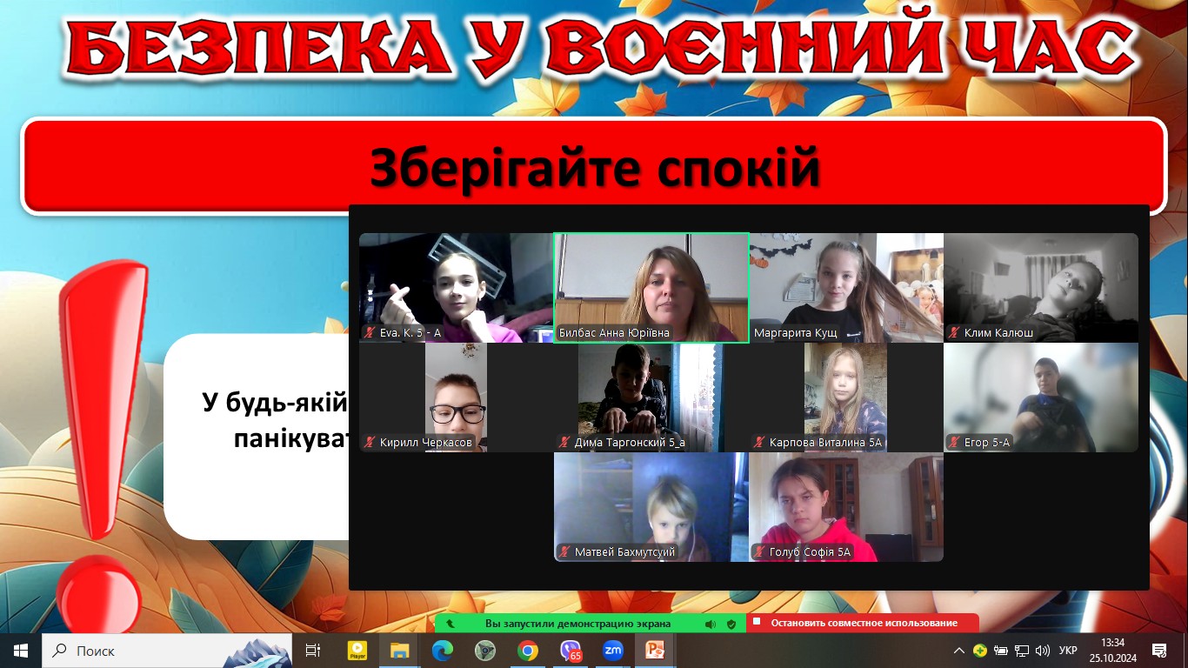
Task: Click the УКР keyboard language indicator
Action: coord(1069,650)
